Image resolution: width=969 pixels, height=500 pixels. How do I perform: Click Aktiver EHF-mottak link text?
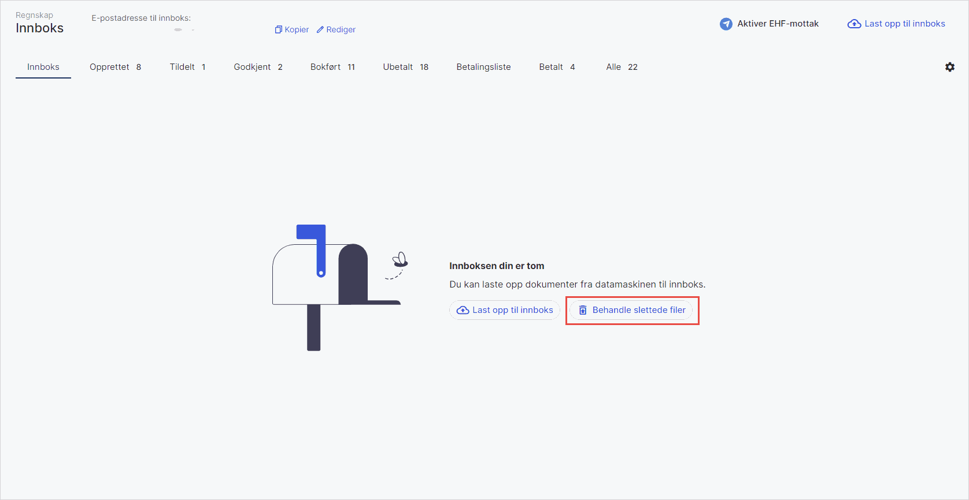pyautogui.click(x=778, y=24)
